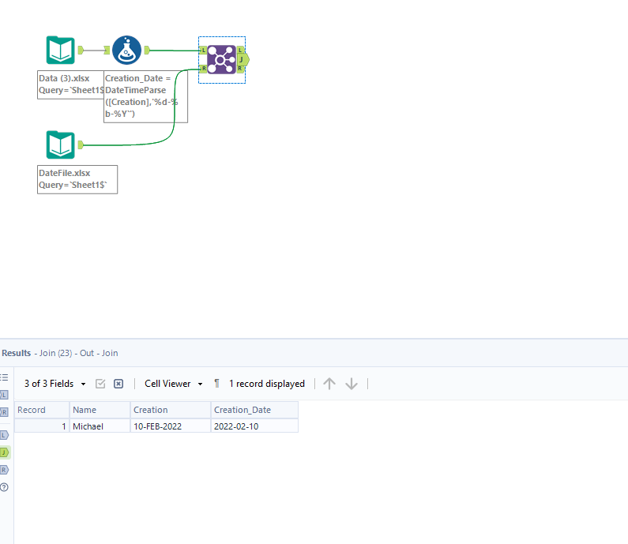
Task: Click the 1 record displayed text
Action: pyautogui.click(x=267, y=384)
